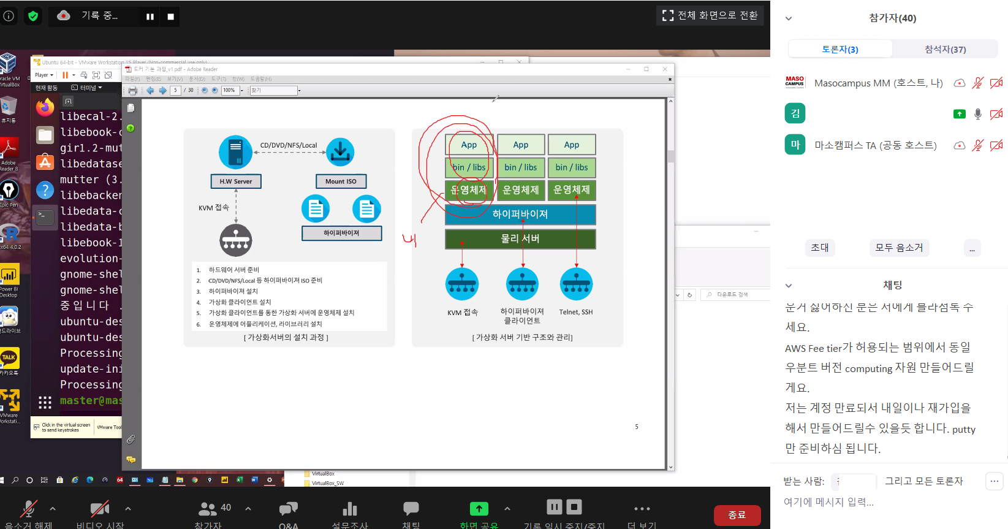Viewport: 1008px width, 529px height.
Task: Expand audio options arrow next to microphone
Action: [x=53, y=508]
